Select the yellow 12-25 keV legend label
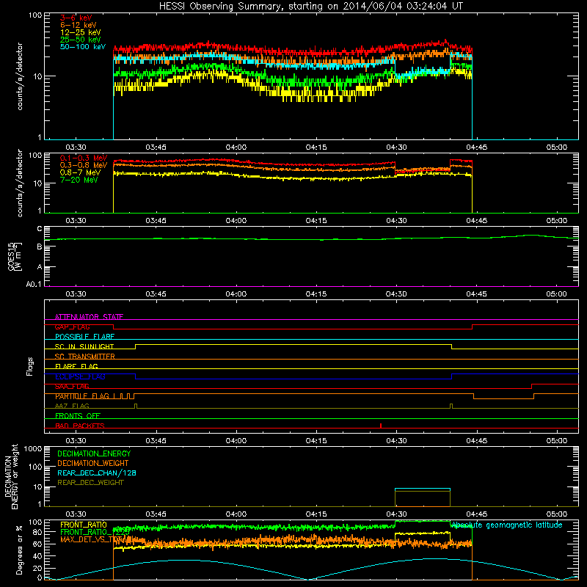Screen dimensions: 587x587 pos(81,32)
